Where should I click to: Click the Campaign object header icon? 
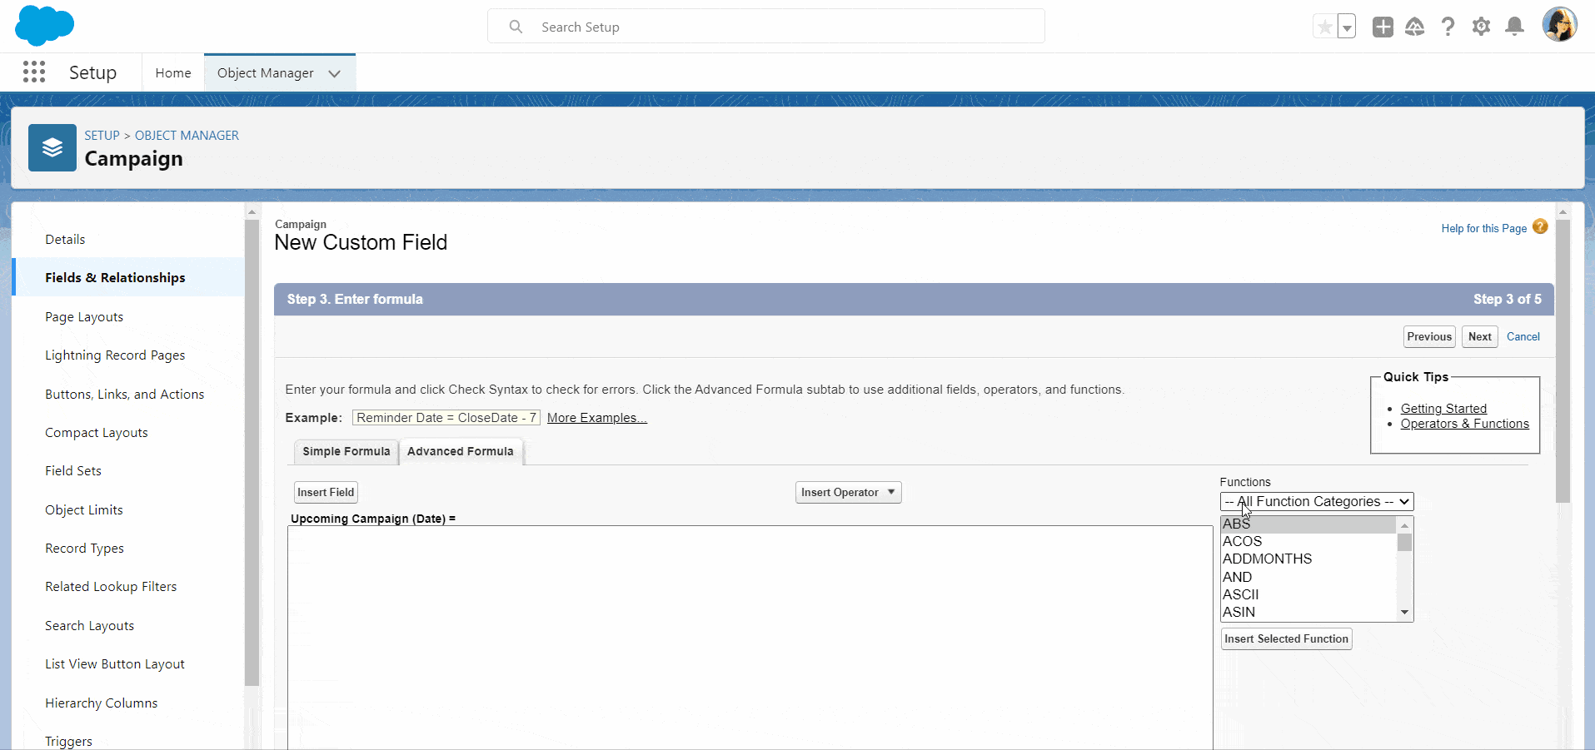point(52,147)
